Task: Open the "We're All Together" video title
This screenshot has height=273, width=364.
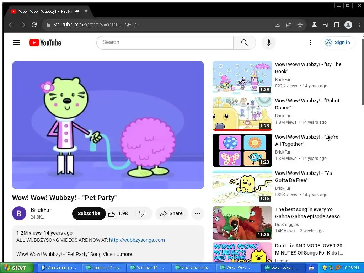Action: pyautogui.click(x=307, y=140)
